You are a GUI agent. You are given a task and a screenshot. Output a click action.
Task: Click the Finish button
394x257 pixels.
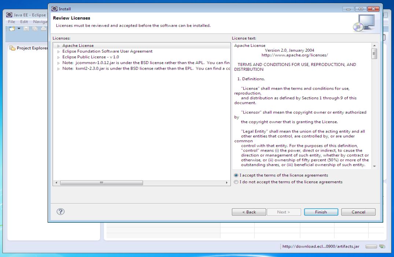click(321, 212)
